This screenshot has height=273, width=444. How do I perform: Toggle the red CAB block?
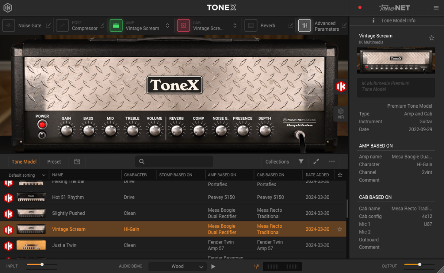pos(183,26)
